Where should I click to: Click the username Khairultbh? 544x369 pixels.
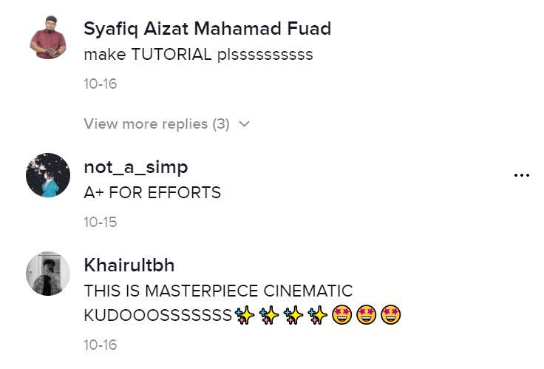coord(129,265)
